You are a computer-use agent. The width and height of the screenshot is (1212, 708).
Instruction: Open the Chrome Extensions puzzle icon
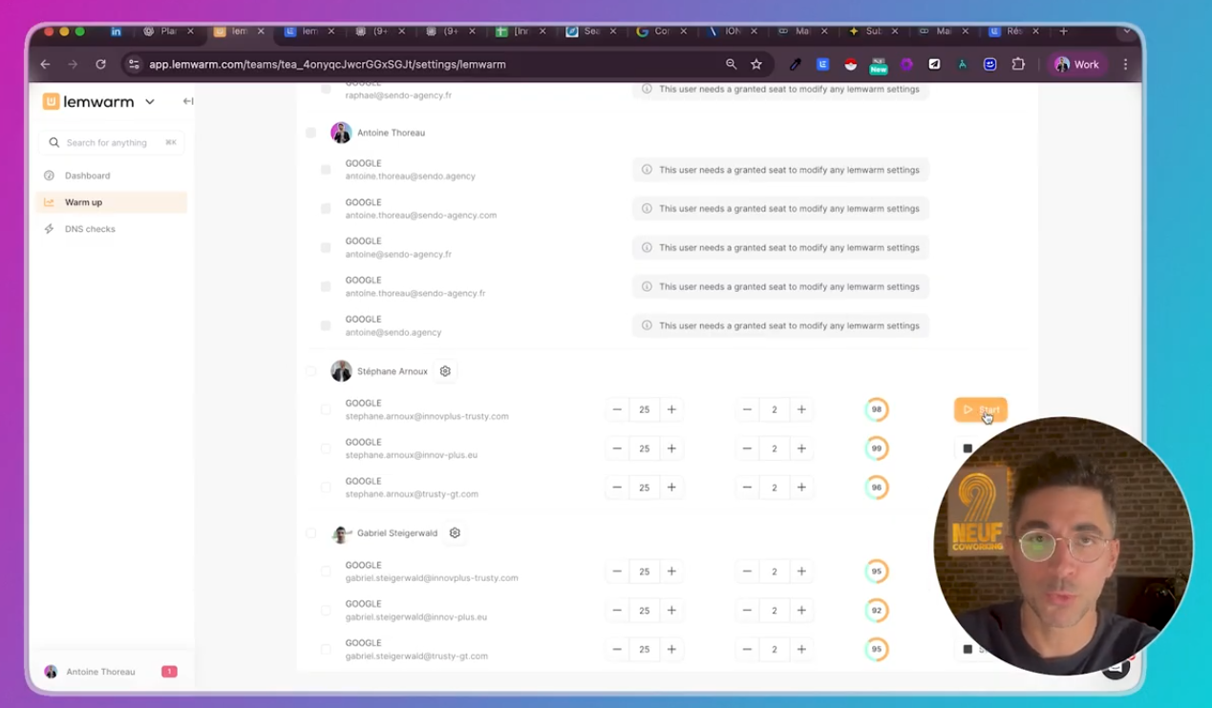pyautogui.click(x=1018, y=64)
